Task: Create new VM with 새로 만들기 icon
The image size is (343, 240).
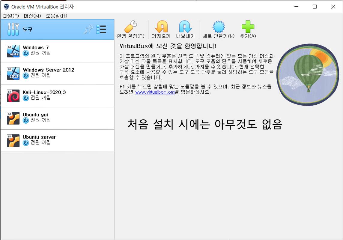Action: 219,27
